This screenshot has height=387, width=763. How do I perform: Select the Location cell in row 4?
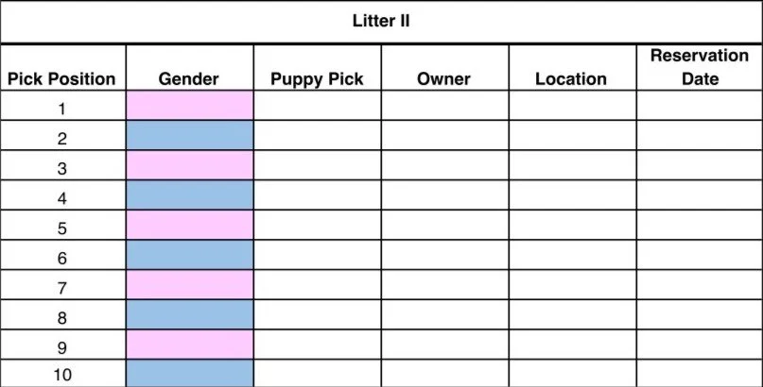click(572, 195)
